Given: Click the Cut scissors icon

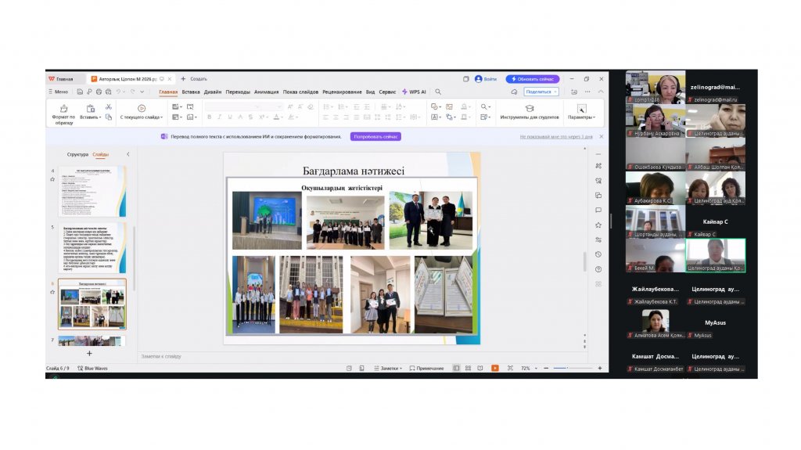Looking at the screenshot, I should (109, 107).
